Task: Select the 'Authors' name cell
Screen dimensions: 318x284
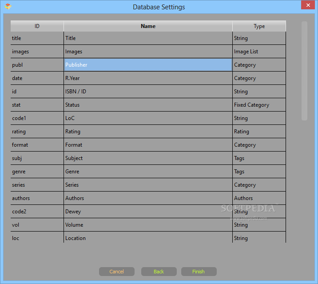Action: pyautogui.click(x=148, y=198)
